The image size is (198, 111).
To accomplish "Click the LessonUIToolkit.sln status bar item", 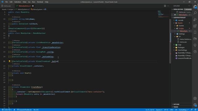I will [24, 110].
